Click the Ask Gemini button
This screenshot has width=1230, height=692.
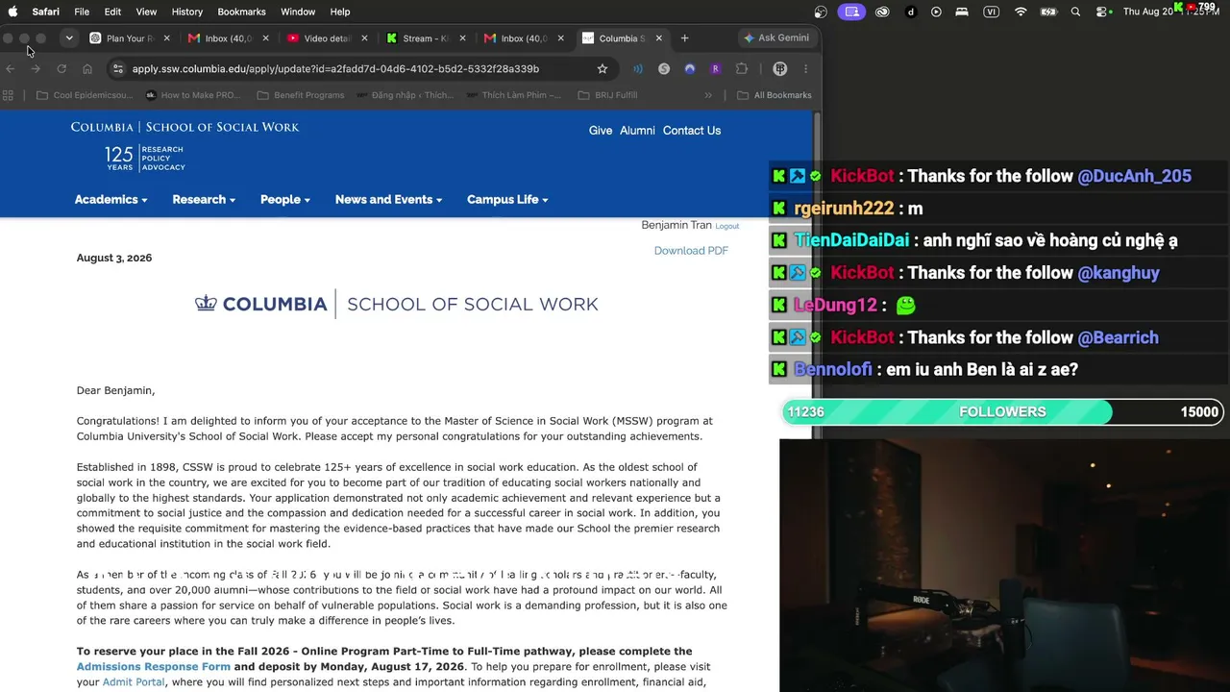pos(777,38)
